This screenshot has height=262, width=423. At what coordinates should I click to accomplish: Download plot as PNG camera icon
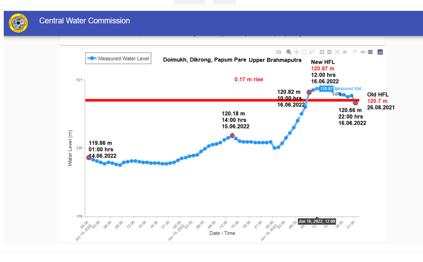click(279, 52)
